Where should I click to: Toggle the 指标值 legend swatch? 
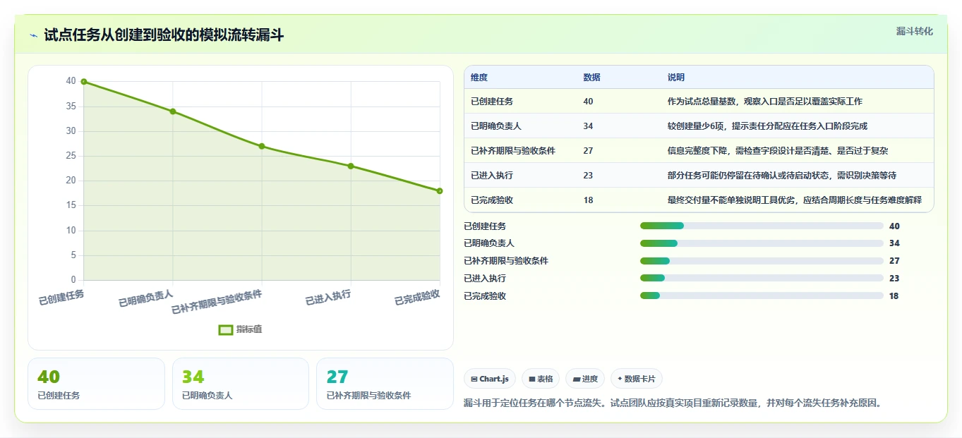click(x=226, y=329)
